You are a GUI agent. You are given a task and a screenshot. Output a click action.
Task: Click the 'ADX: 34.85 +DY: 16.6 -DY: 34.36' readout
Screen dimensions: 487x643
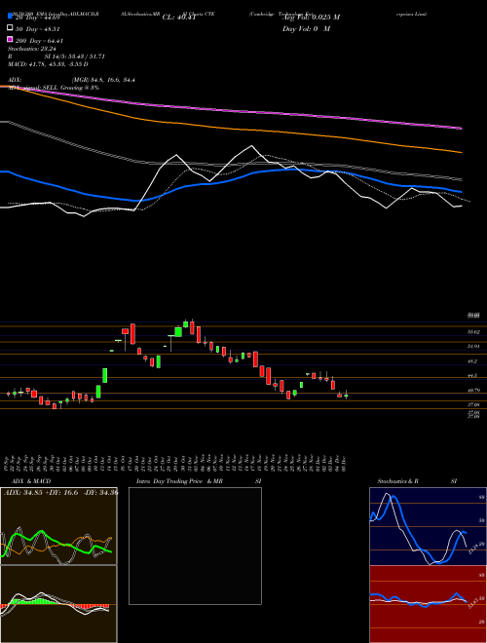60,492
